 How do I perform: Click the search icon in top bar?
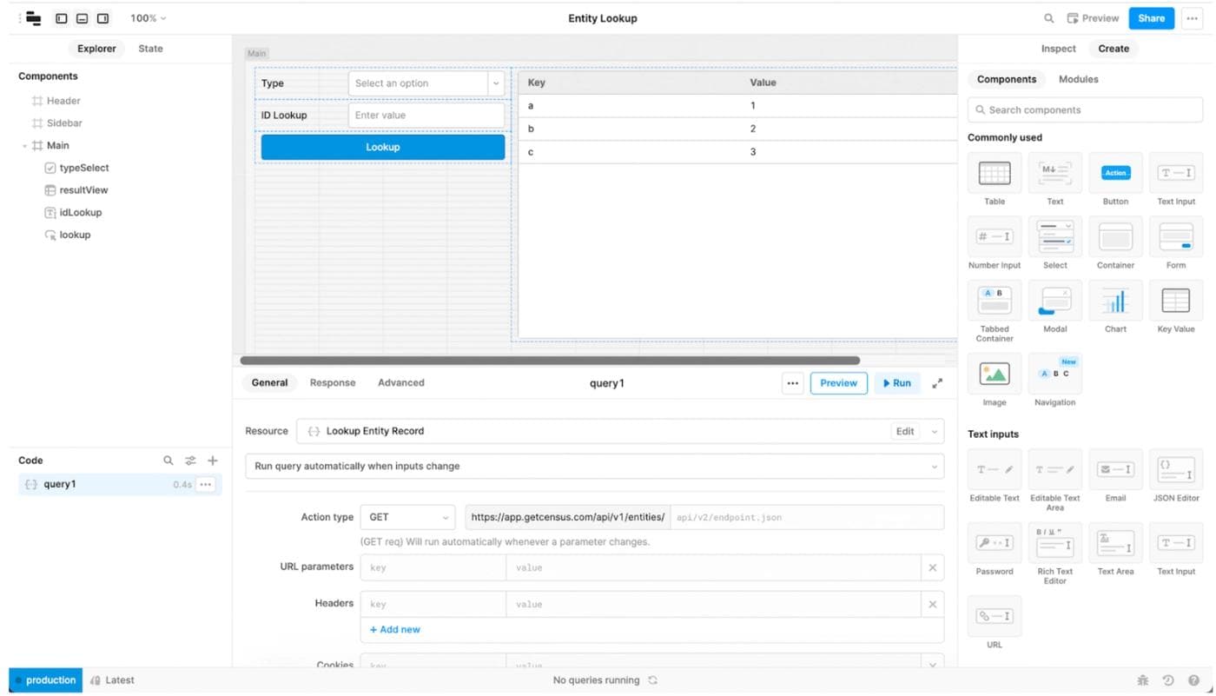coord(1048,18)
